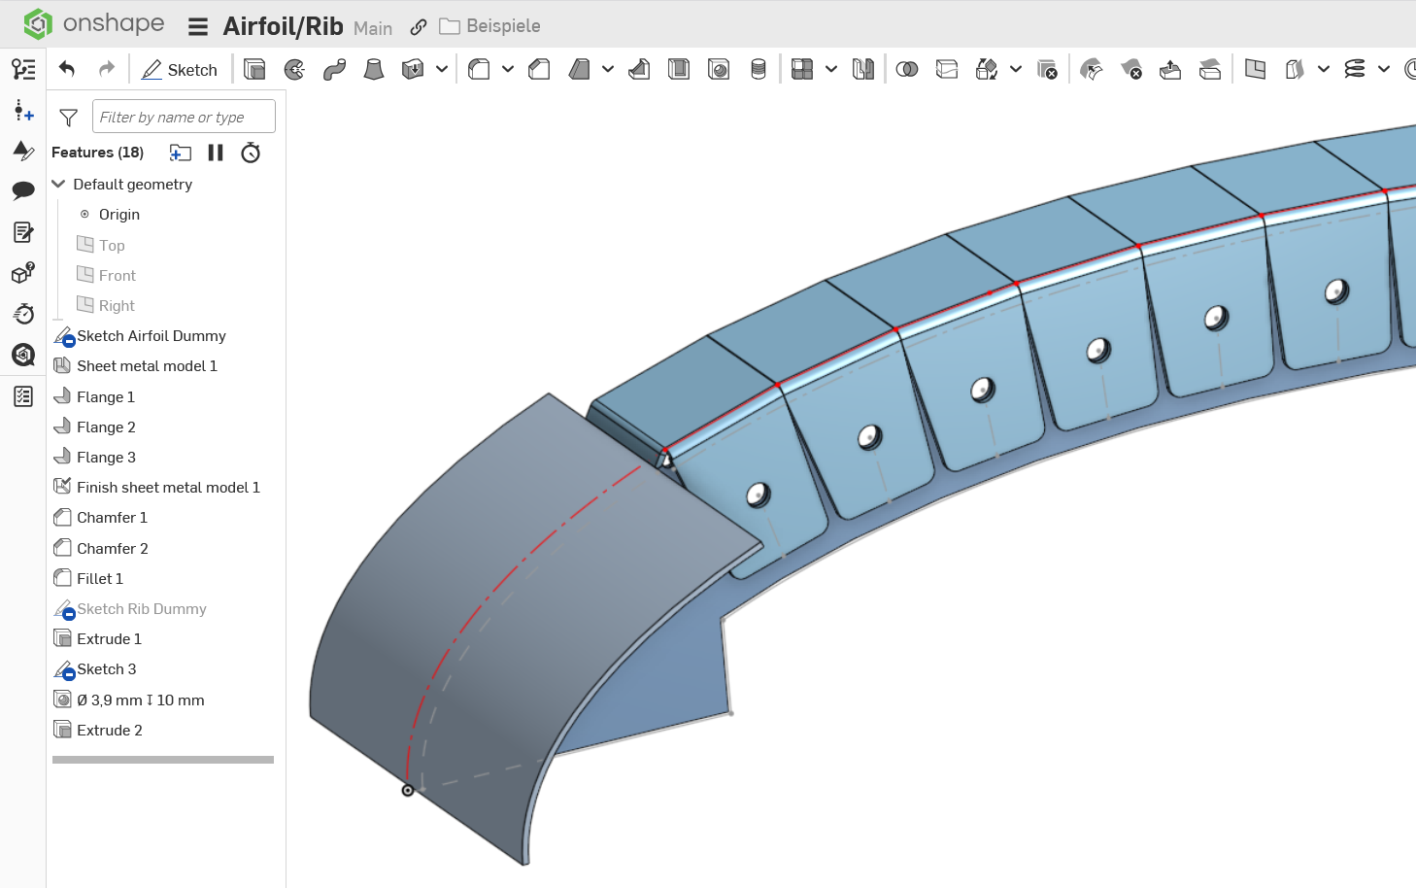
Task: Toggle the feature list panel icon
Action: pos(23,69)
